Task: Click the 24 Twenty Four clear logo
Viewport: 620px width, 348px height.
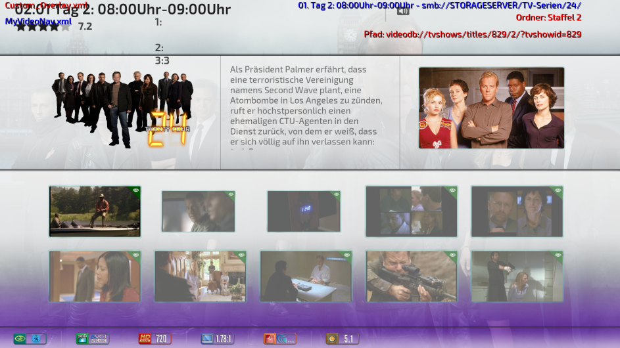Action: click(x=168, y=129)
